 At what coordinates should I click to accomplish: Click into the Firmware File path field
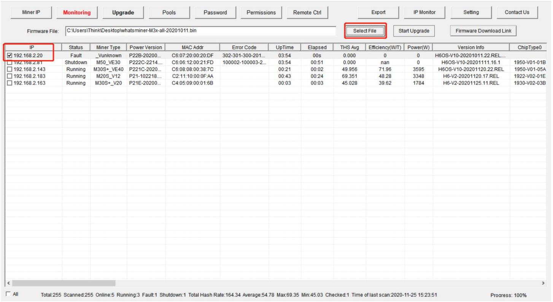click(200, 30)
